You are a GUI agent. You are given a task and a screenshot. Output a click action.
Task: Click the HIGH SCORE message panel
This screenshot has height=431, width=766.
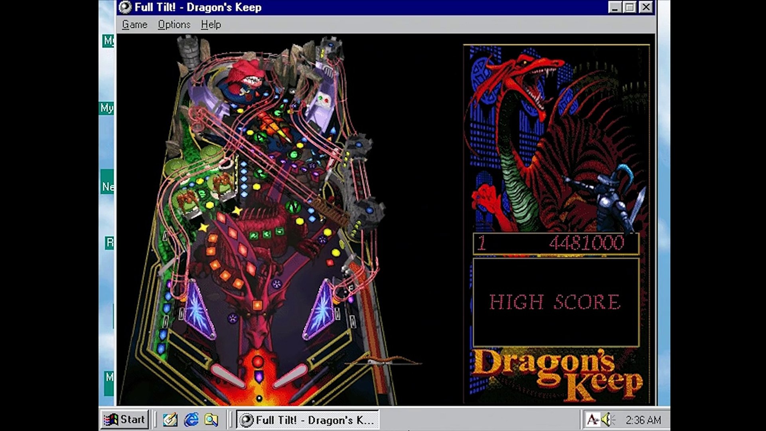coord(556,302)
